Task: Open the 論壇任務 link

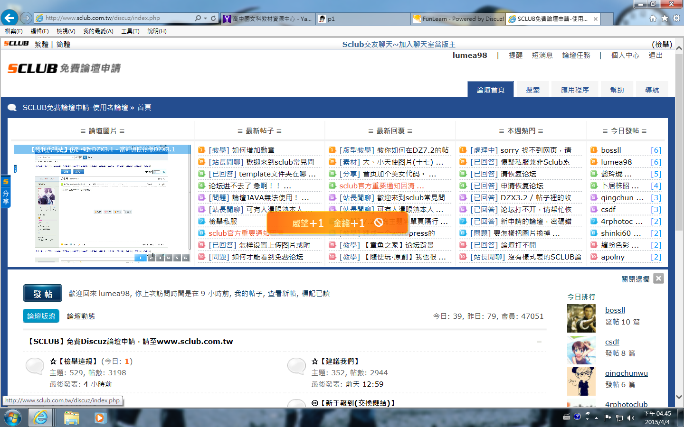Action: (576, 56)
